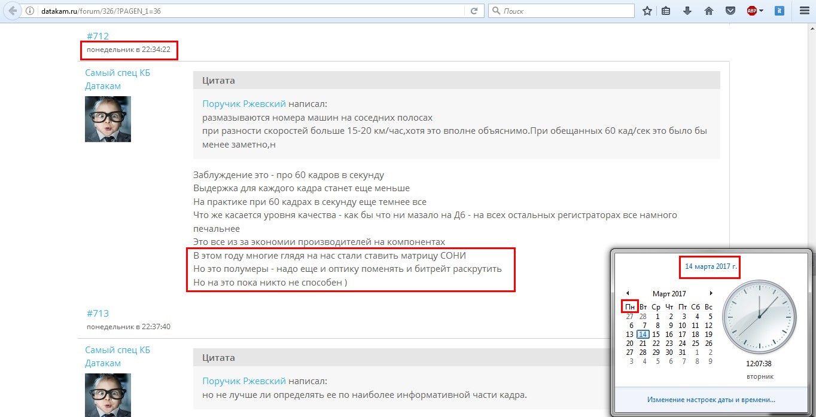Click the browser back arrow button

tap(12, 11)
